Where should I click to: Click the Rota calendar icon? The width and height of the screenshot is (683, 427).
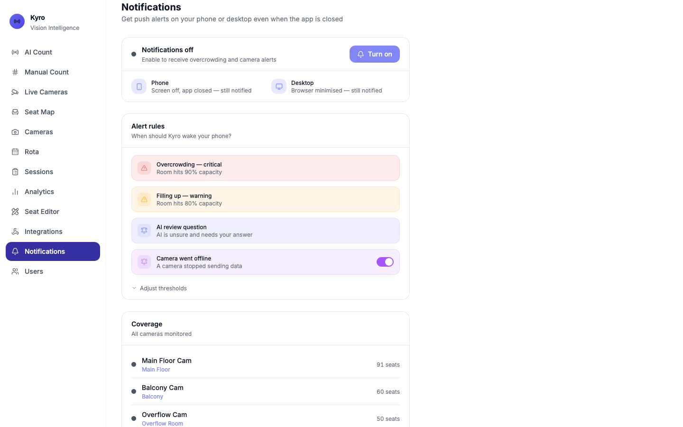tap(15, 152)
